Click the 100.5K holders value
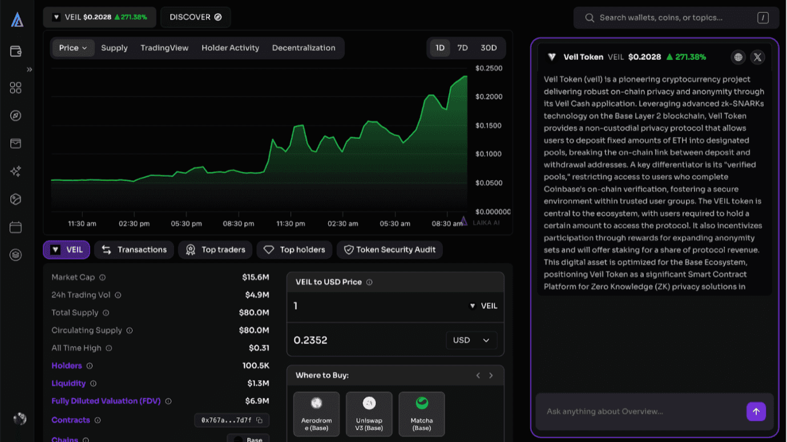 (256, 366)
